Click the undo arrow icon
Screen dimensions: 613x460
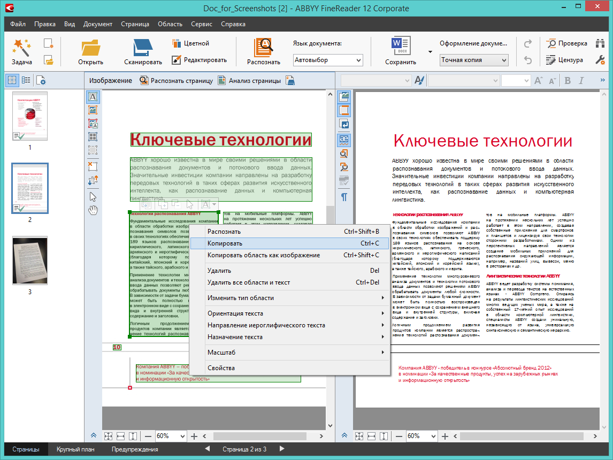528,60
